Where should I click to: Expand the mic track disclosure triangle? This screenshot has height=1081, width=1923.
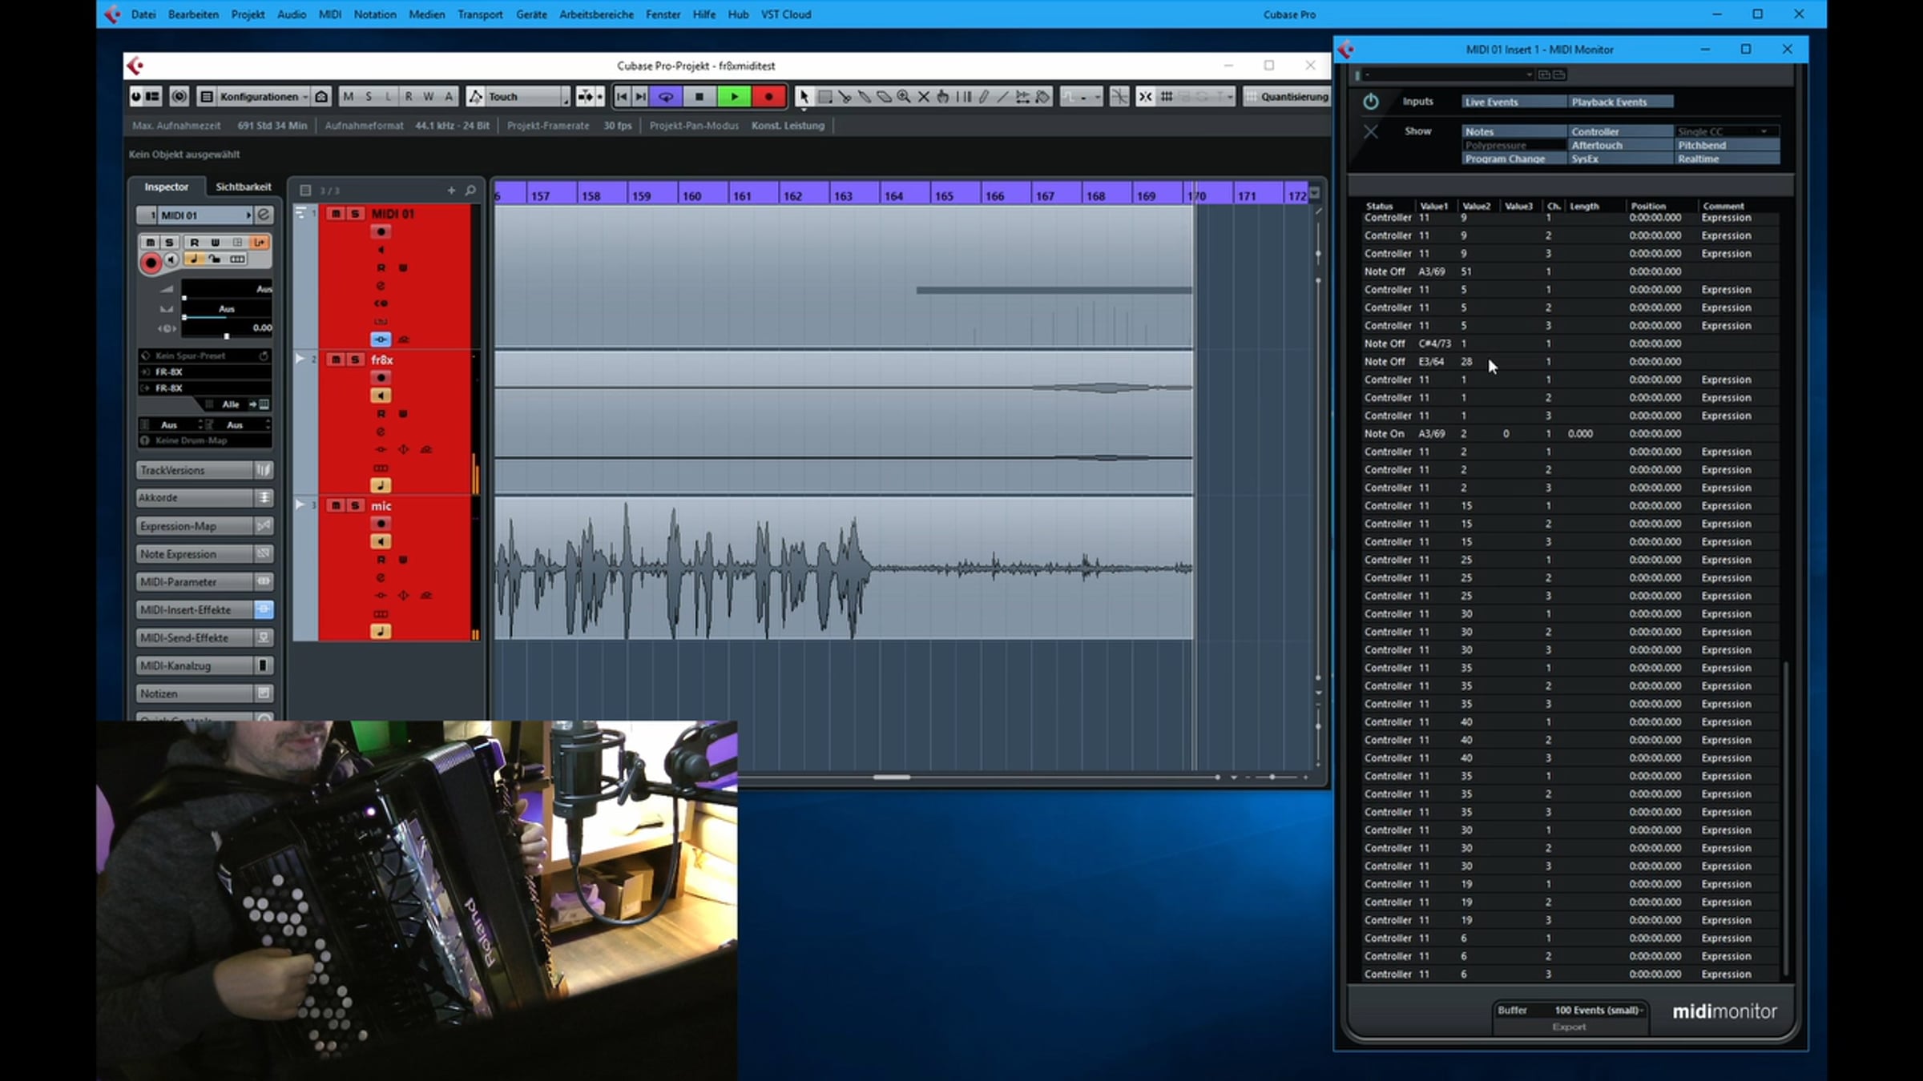(x=300, y=504)
